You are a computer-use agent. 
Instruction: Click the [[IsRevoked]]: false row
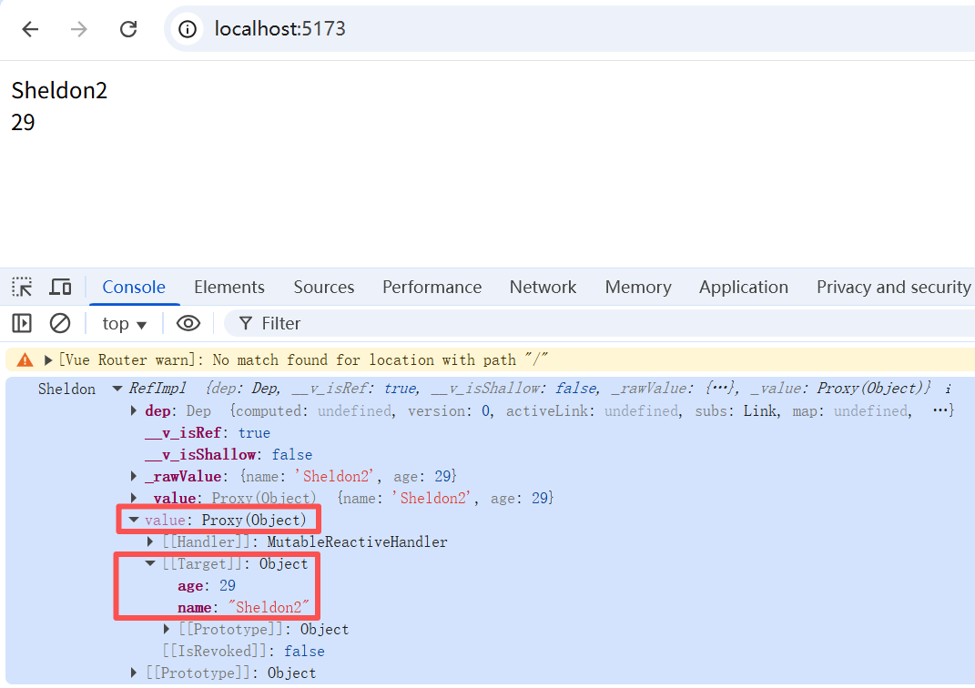tap(244, 651)
